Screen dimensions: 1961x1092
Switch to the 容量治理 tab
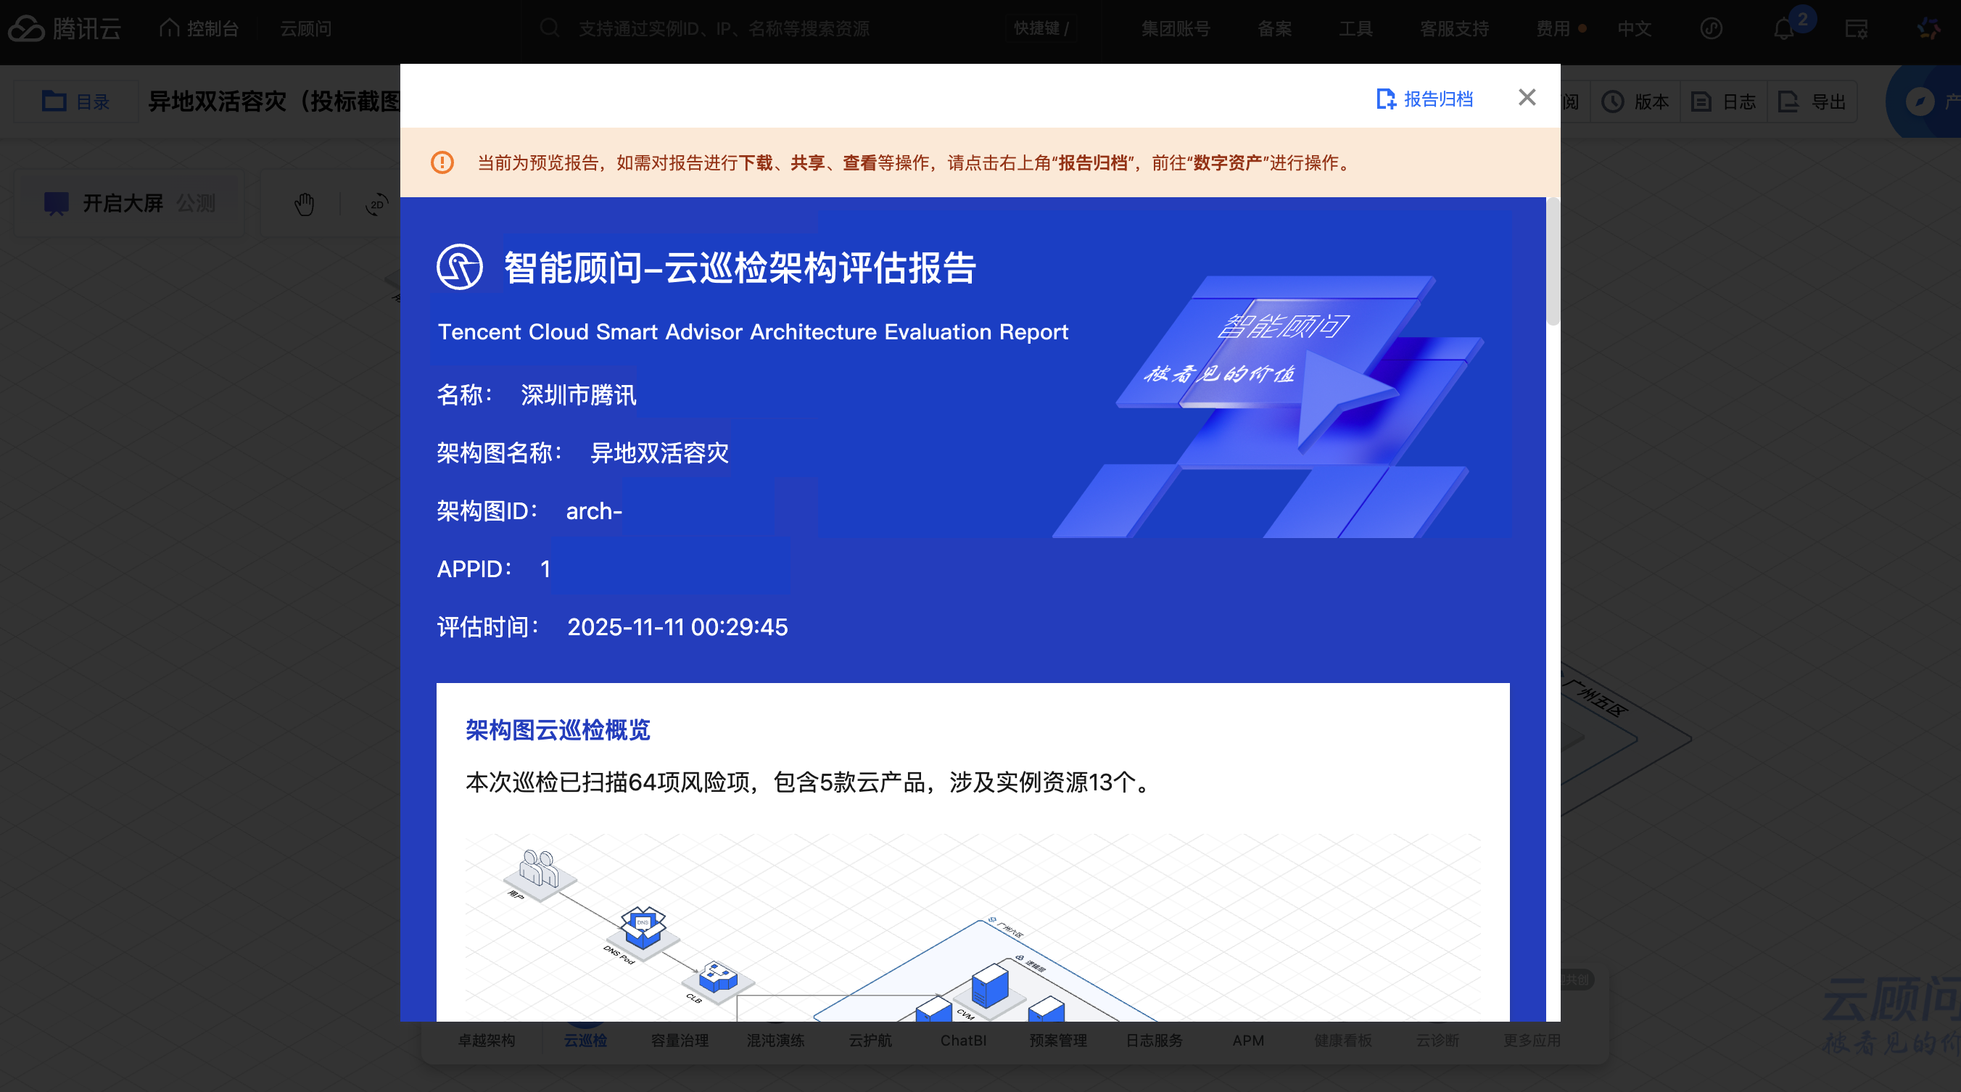point(679,1041)
